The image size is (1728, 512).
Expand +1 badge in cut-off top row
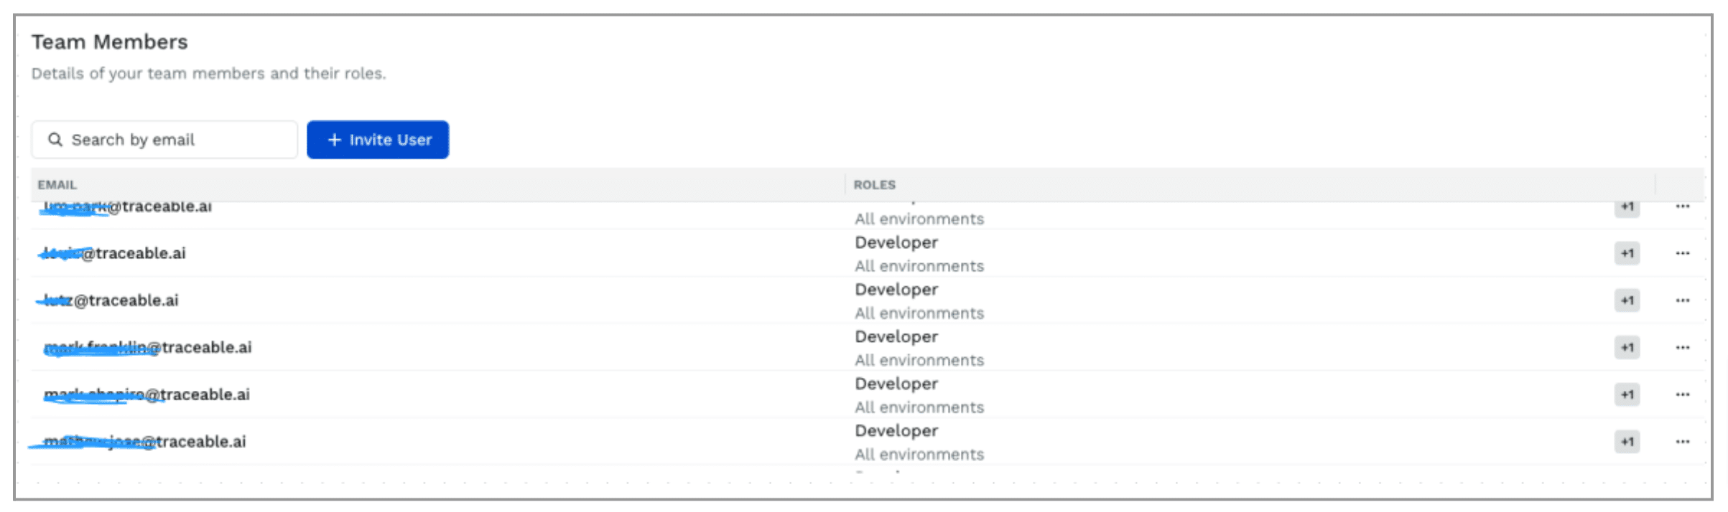click(1627, 207)
